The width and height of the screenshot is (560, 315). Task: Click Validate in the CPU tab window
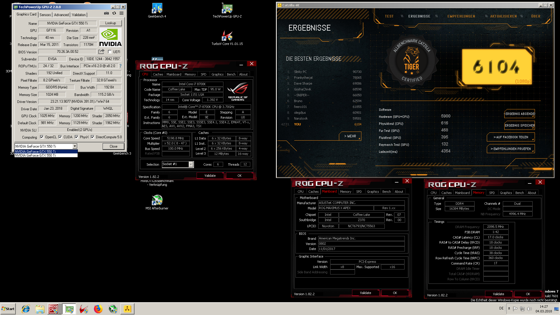point(210,176)
